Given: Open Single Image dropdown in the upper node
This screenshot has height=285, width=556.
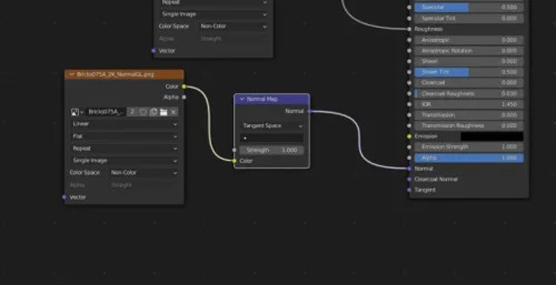Looking at the screenshot, I should [214, 14].
